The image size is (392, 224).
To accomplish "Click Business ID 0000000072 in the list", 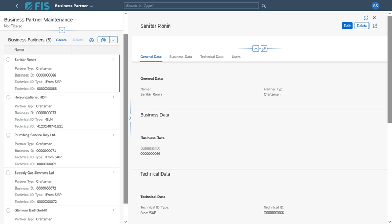I will coord(46,188).
